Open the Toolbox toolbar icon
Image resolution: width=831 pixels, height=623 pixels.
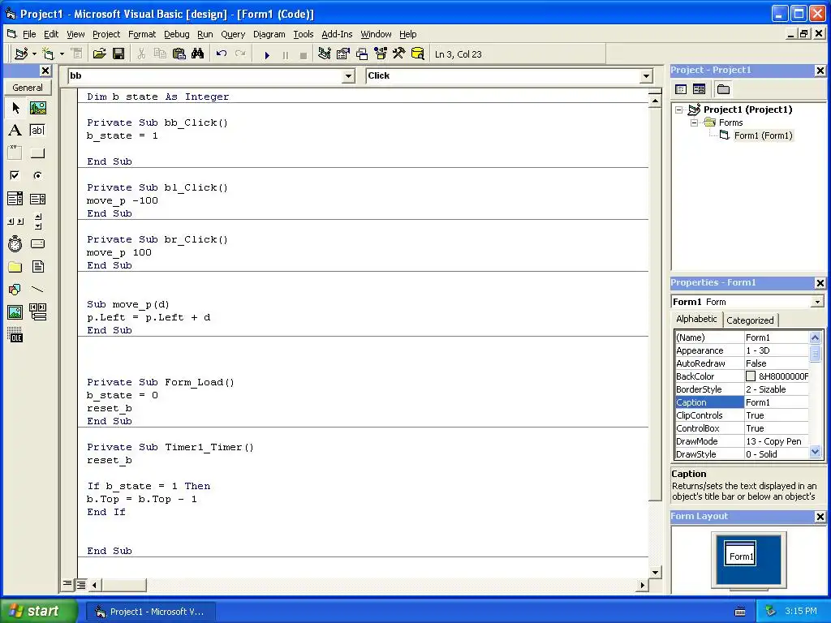click(x=398, y=54)
